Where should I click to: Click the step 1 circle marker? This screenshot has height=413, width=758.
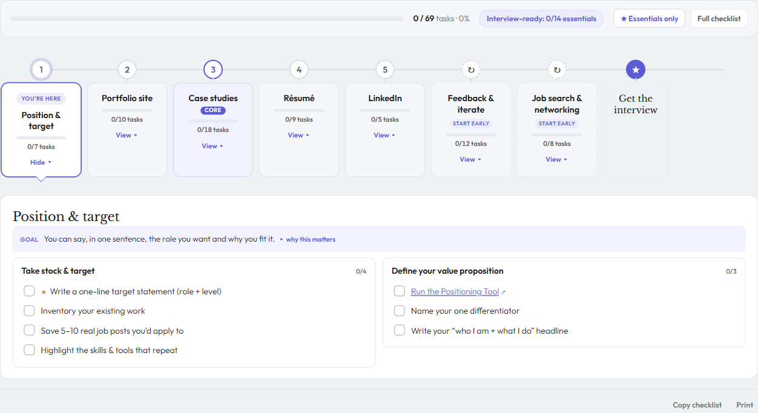coord(41,70)
